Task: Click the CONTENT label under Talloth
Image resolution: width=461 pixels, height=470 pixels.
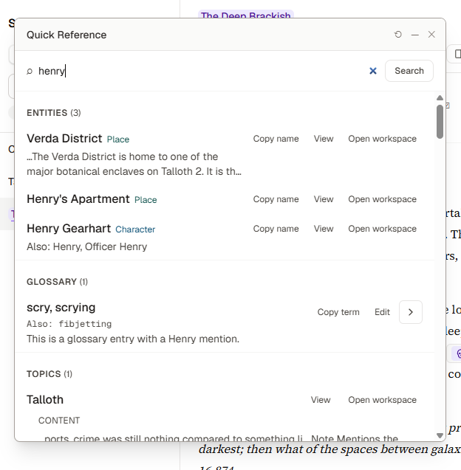Action: pos(59,421)
